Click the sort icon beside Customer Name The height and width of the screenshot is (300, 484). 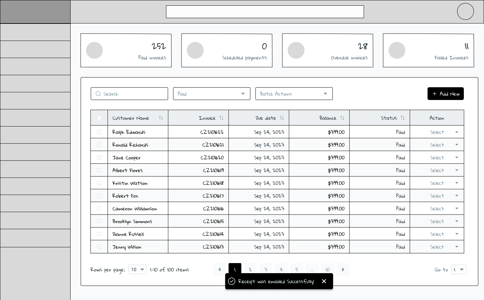point(161,118)
